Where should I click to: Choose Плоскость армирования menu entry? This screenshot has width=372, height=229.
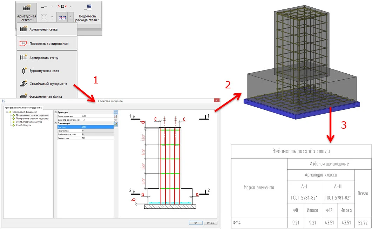coord(49,43)
